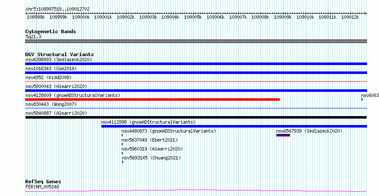Click the 109007k ruler tick label

pyautogui.click(x=238, y=17)
